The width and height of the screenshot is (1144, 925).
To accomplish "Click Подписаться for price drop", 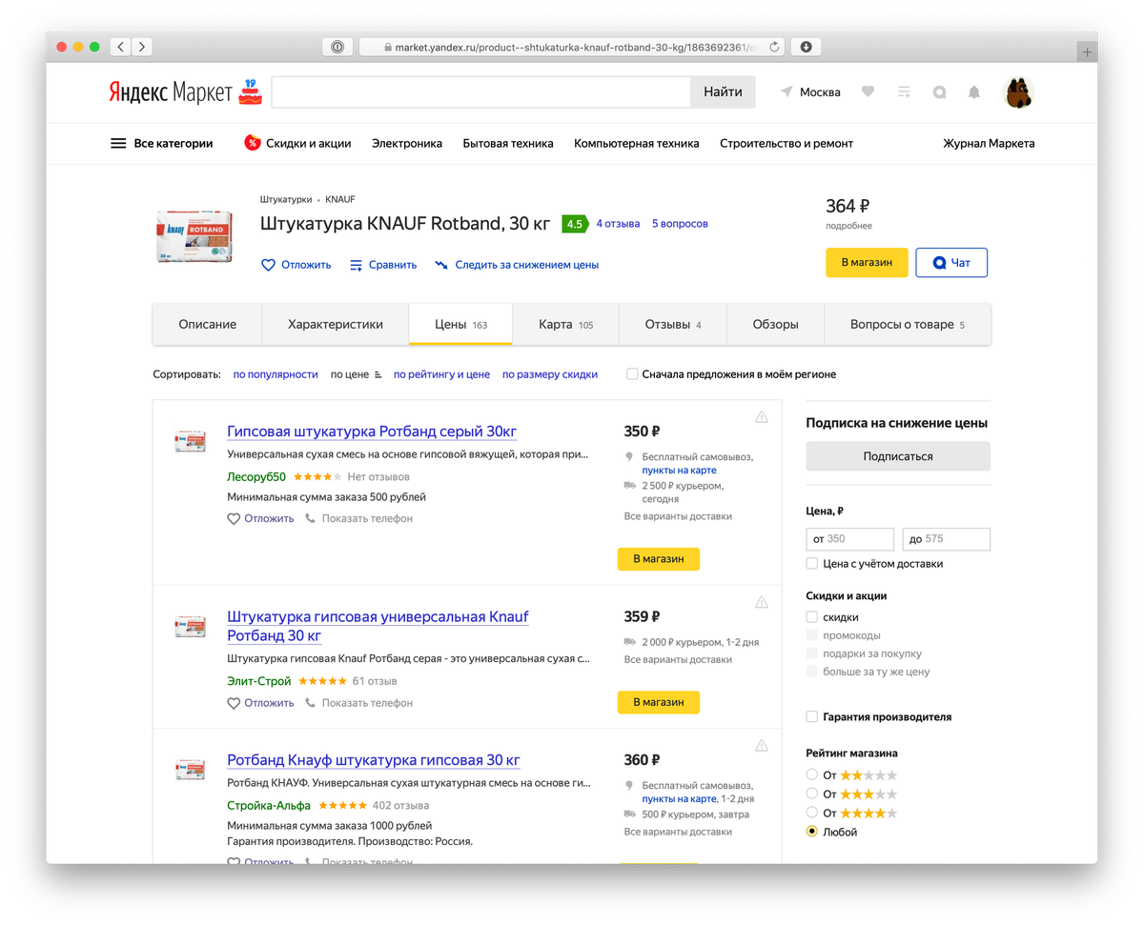I will [898, 456].
